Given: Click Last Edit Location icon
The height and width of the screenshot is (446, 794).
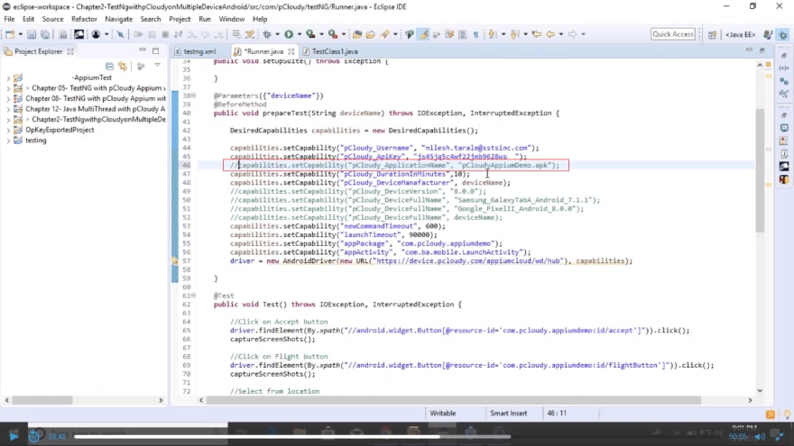Looking at the screenshot, I should click(x=536, y=34).
